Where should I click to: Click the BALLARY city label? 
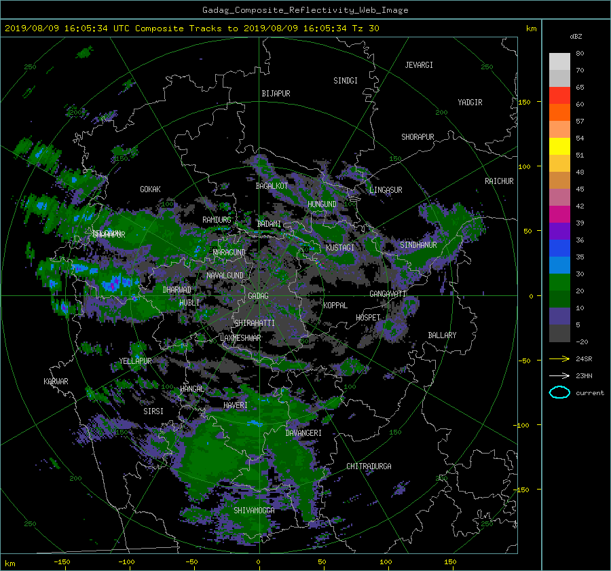point(442,335)
